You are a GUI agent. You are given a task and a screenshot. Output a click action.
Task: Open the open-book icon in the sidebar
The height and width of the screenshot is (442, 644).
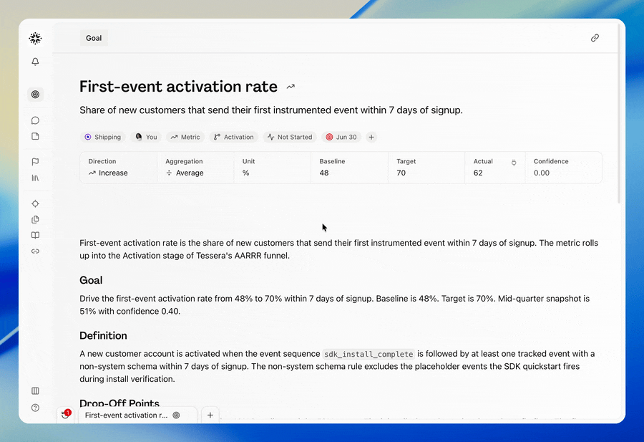pyautogui.click(x=35, y=235)
